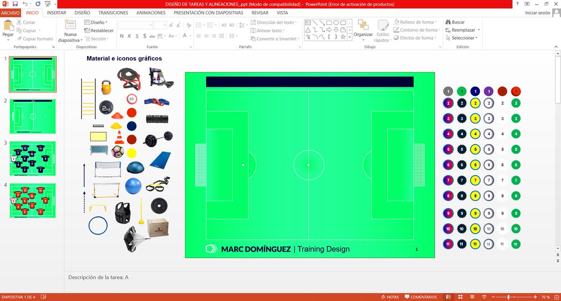Open the ANIMACIONES ribbon tab

(x=151, y=13)
